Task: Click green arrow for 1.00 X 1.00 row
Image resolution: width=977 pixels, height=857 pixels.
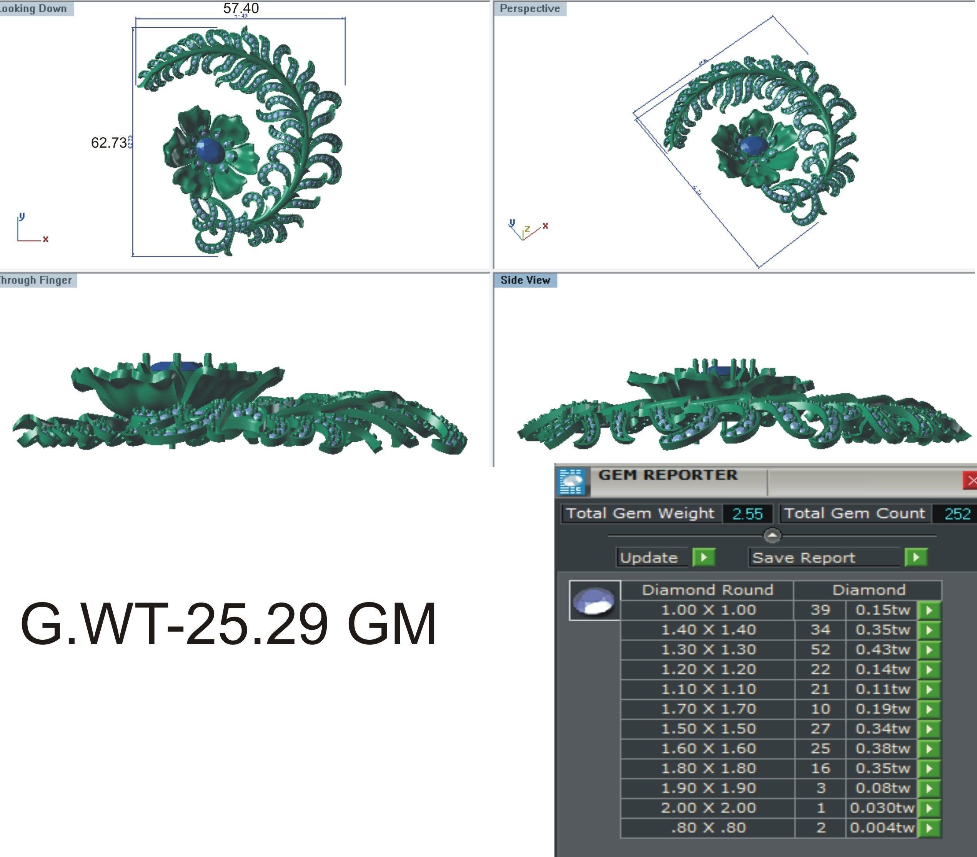Action: pyautogui.click(x=929, y=611)
